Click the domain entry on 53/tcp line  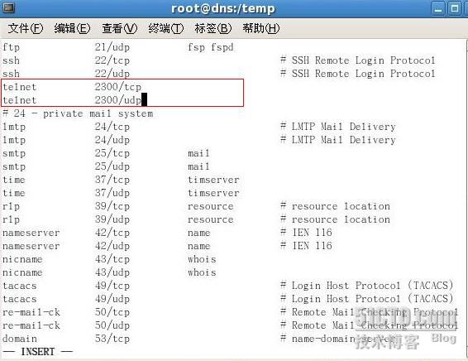click(x=20, y=339)
